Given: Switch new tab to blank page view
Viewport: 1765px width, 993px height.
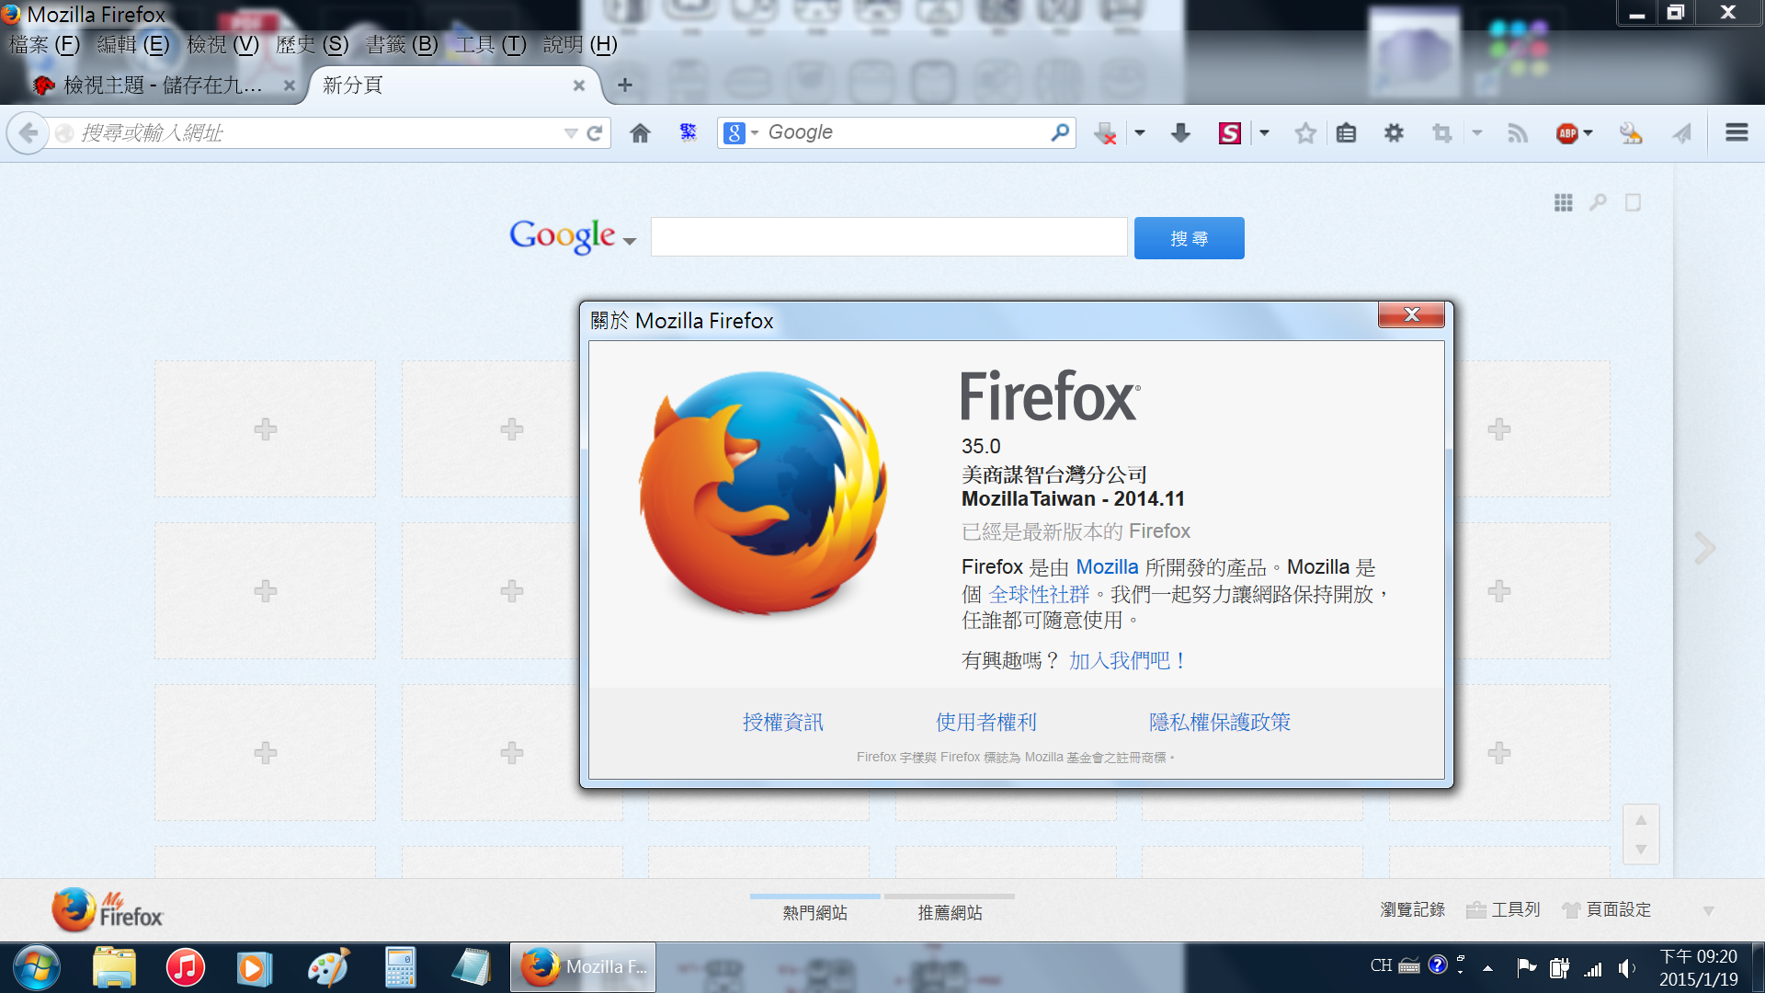Looking at the screenshot, I should [x=1633, y=202].
